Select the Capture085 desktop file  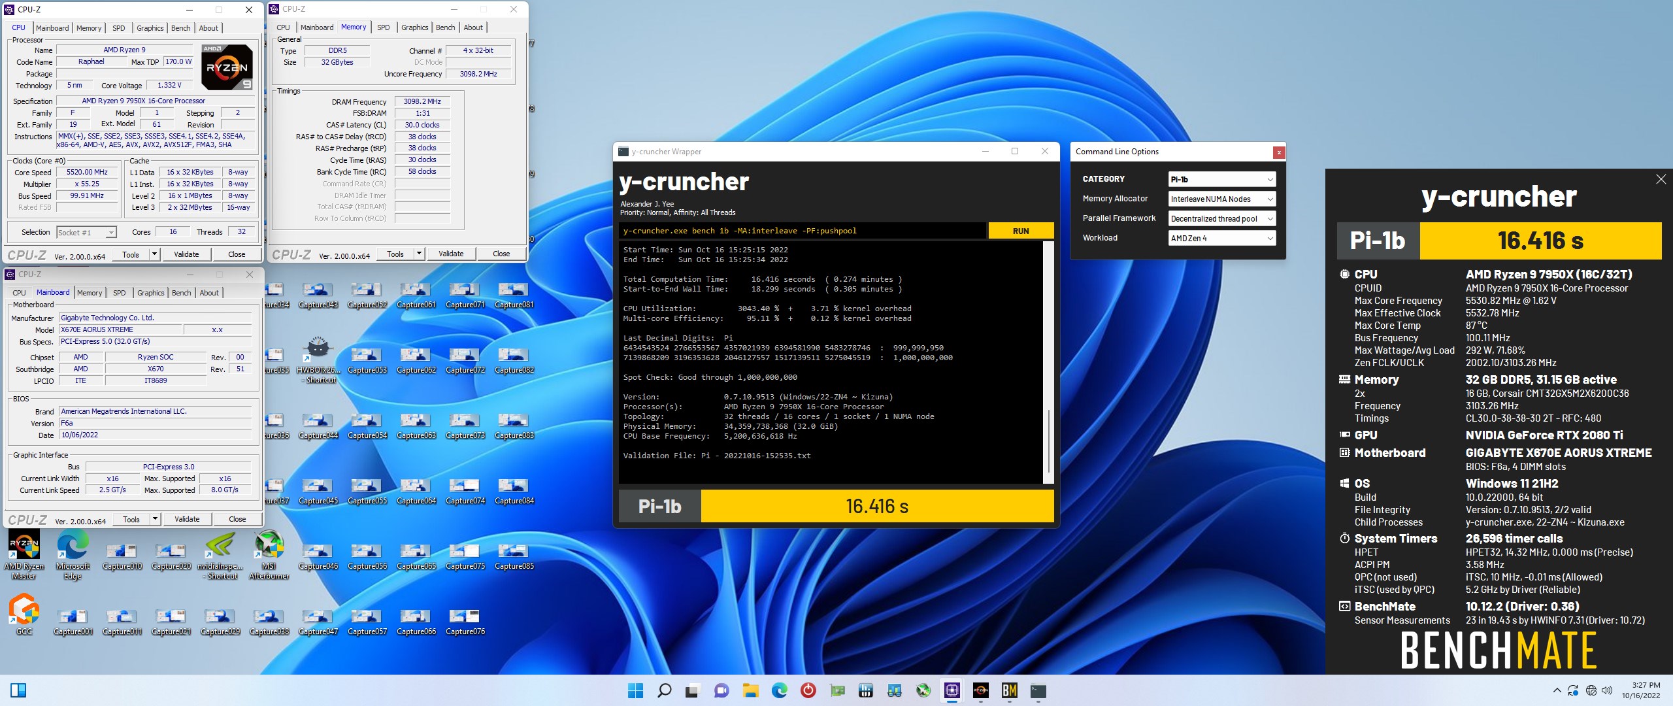pos(514,556)
